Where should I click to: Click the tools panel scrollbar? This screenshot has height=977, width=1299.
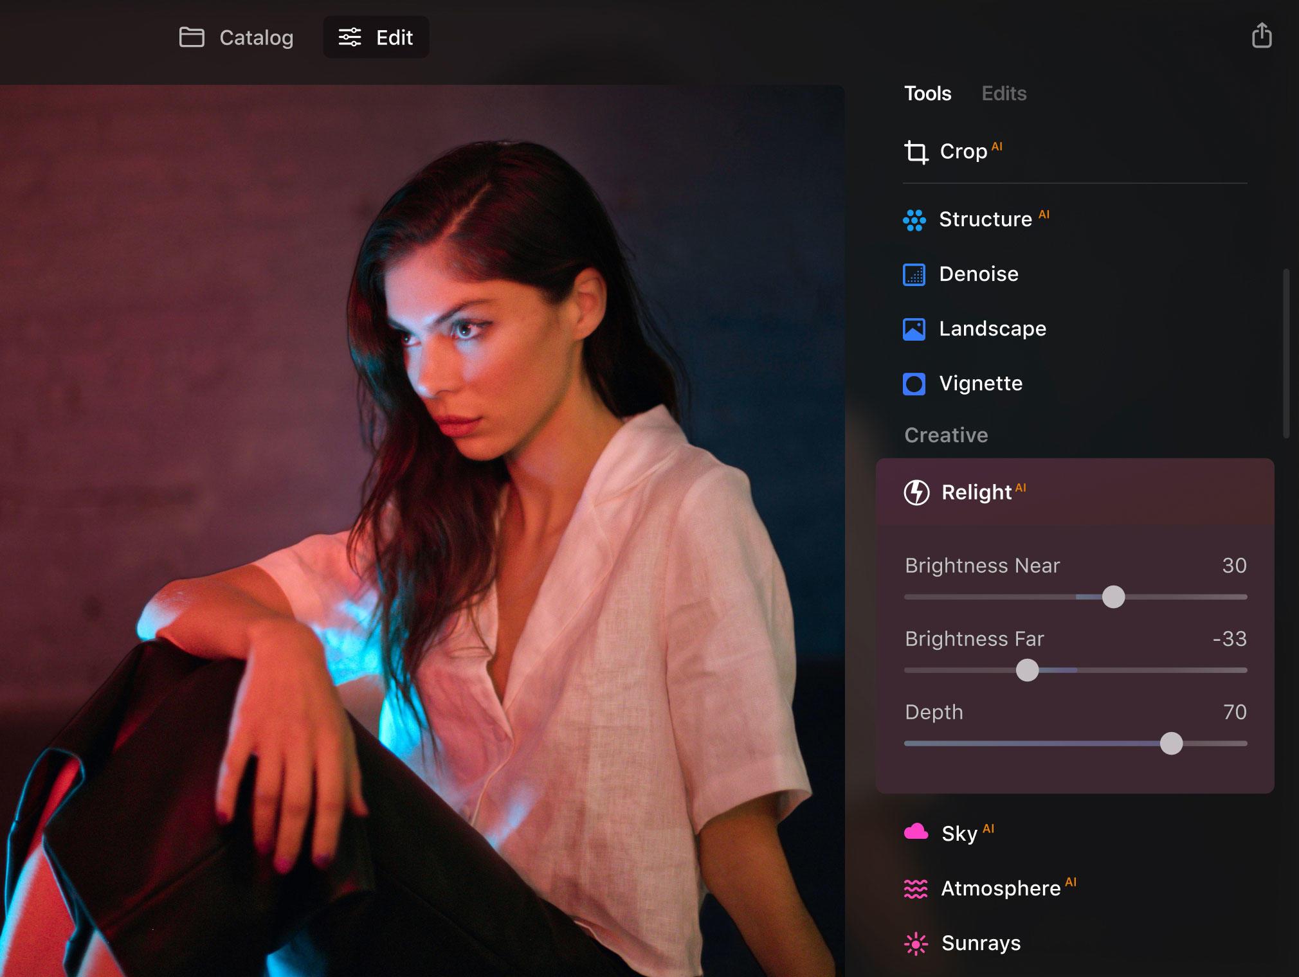(1286, 354)
